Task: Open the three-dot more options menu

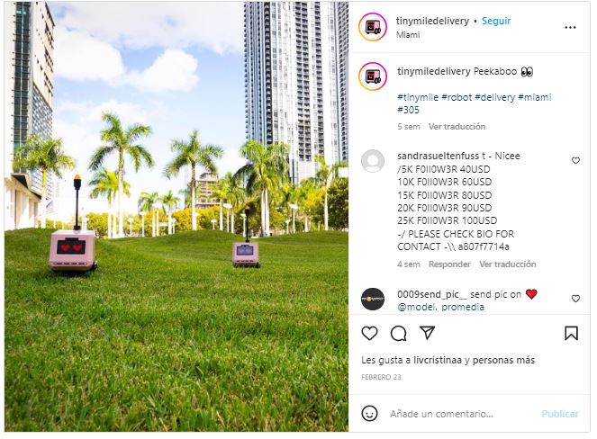Action: 570,27
